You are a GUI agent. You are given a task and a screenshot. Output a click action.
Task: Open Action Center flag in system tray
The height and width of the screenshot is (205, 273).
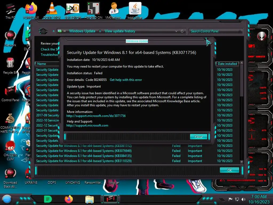point(230,199)
